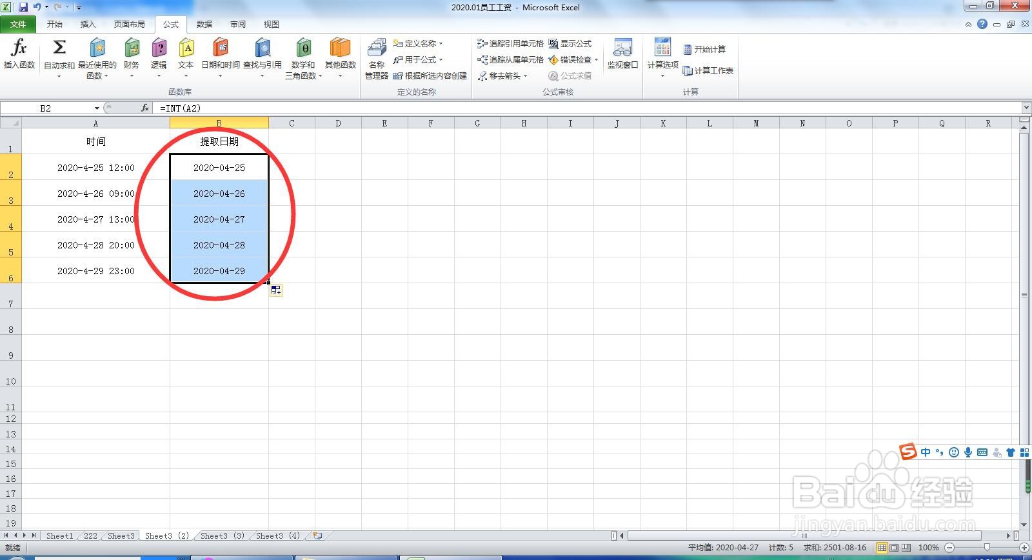The height and width of the screenshot is (560, 1032).
Task: Open the Financial (财务) functions list
Action: [132, 58]
